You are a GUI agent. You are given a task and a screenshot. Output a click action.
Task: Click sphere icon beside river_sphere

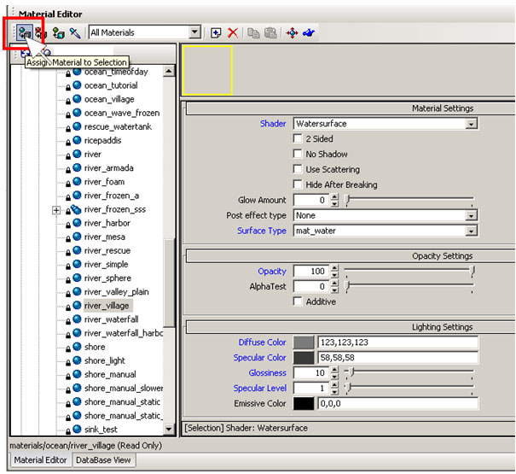[77, 278]
